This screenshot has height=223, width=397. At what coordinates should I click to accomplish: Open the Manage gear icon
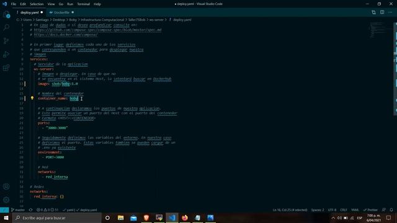pyautogui.click(x=6, y=199)
